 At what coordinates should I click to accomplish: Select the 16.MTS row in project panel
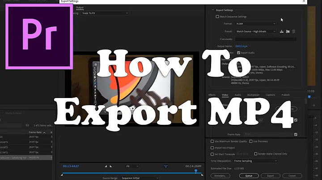[26, 147]
